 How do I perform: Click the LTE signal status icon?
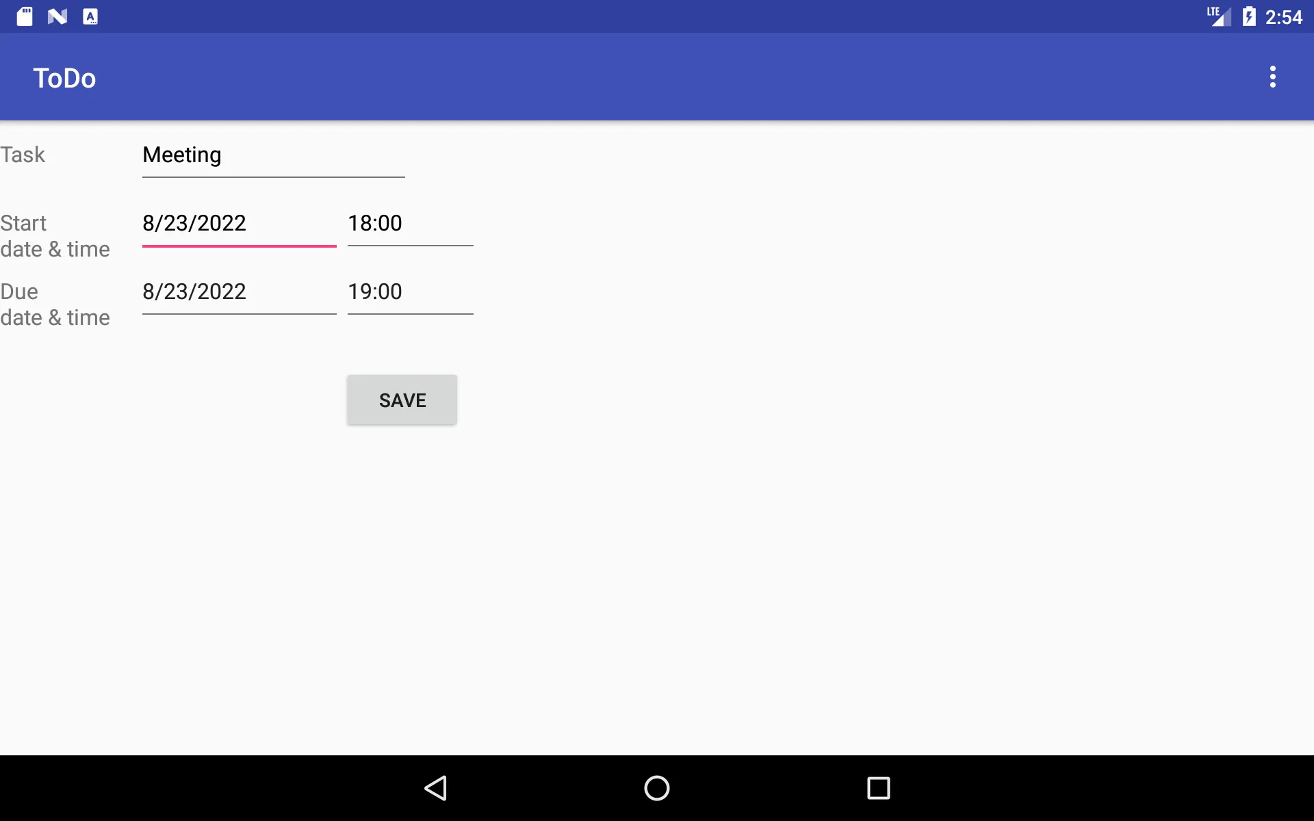coord(1220,16)
